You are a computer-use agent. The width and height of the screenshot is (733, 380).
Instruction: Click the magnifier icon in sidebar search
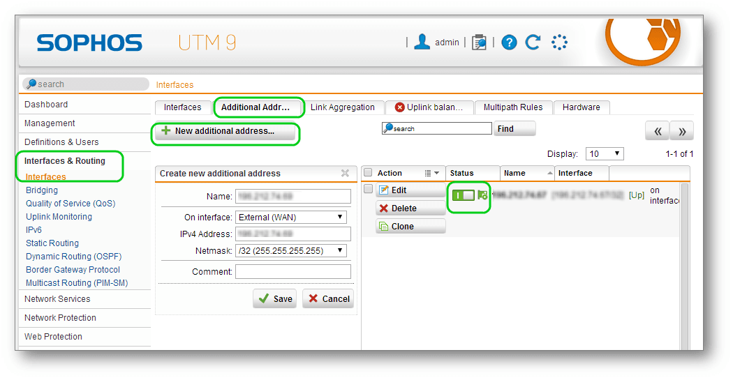click(x=31, y=84)
